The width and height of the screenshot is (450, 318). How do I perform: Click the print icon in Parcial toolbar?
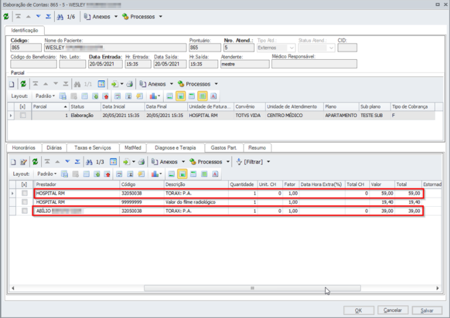[130, 84]
